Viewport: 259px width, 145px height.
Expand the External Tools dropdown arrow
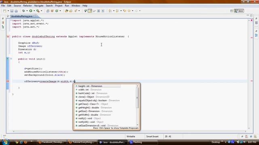click(41, 11)
